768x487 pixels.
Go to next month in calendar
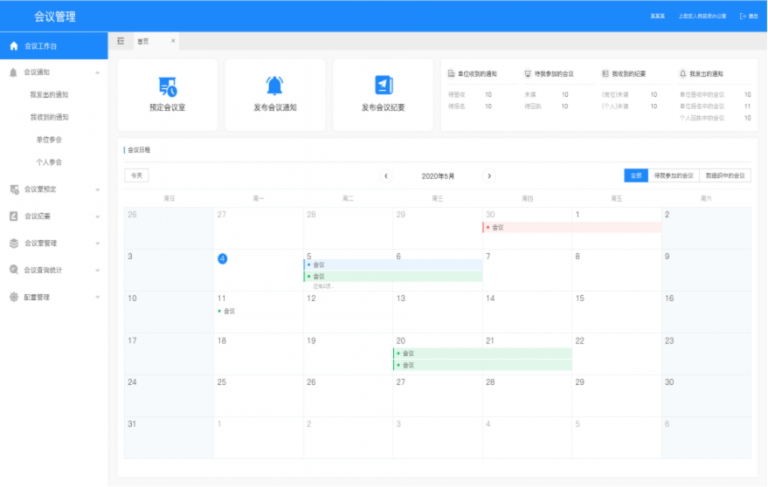click(489, 175)
